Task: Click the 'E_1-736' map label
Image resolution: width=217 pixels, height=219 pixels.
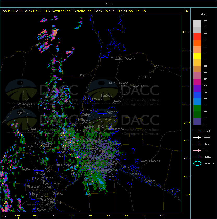Action: pyautogui.click(x=147, y=77)
